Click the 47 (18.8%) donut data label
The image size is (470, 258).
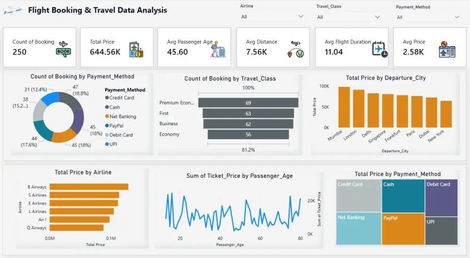pos(80,90)
